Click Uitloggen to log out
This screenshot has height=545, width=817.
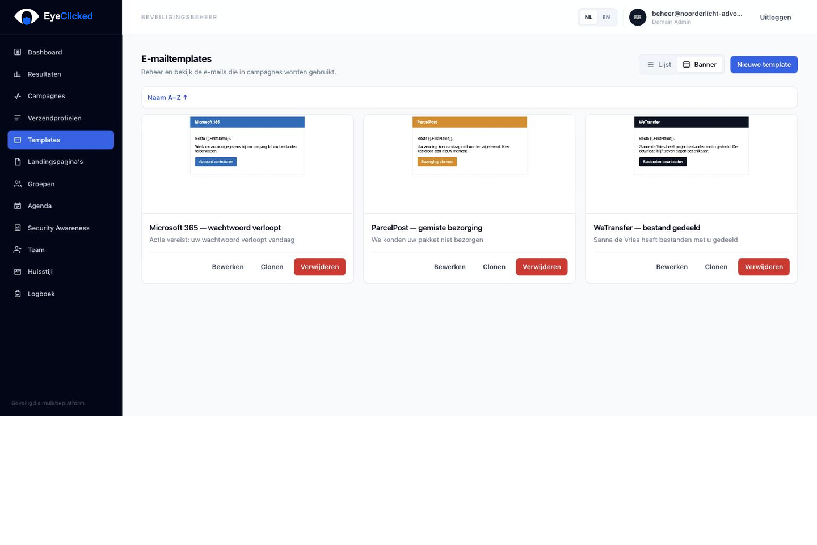coord(775,17)
